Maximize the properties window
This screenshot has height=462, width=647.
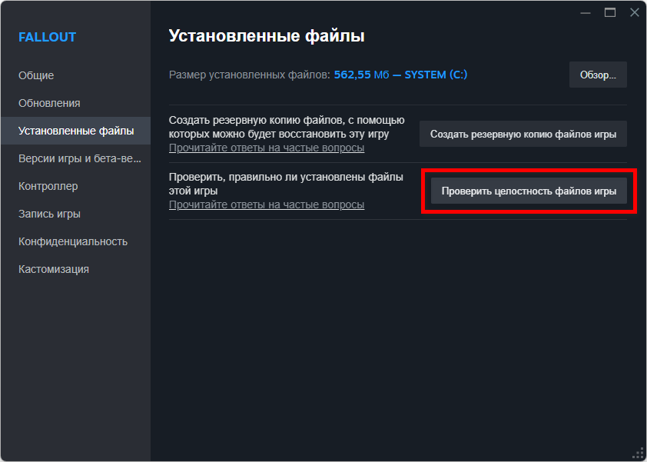(610, 12)
